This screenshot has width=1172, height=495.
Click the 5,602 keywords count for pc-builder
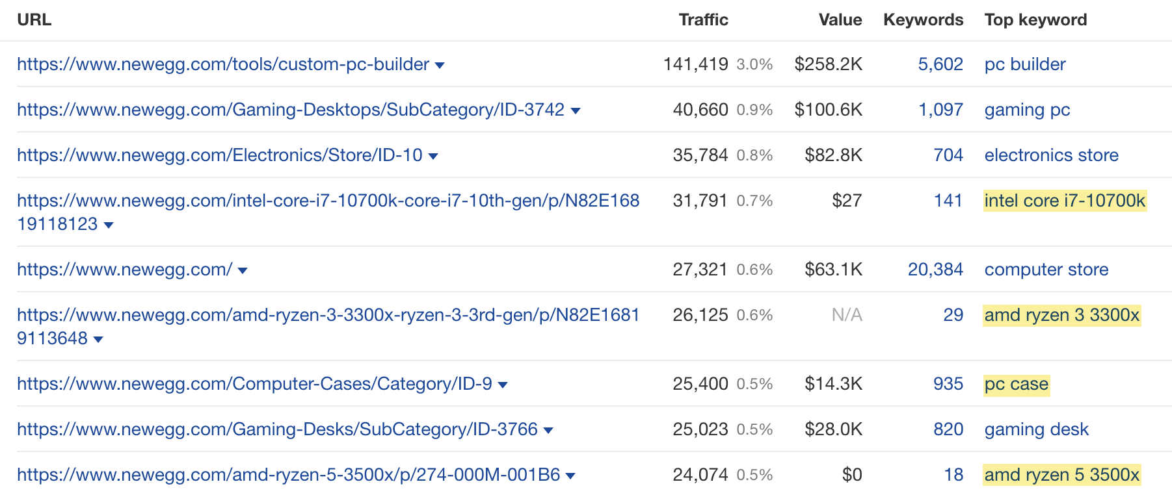[940, 65]
